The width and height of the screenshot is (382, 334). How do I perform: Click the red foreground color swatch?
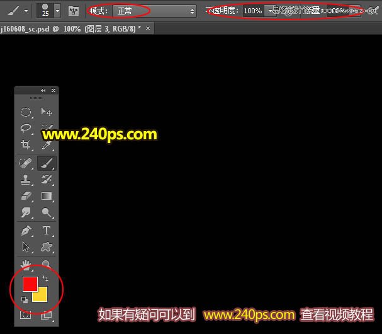(30, 284)
